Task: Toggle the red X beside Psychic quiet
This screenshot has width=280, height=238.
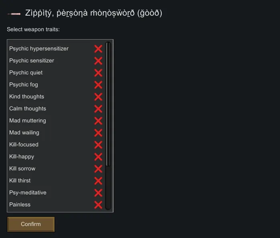Action: pyautogui.click(x=98, y=73)
